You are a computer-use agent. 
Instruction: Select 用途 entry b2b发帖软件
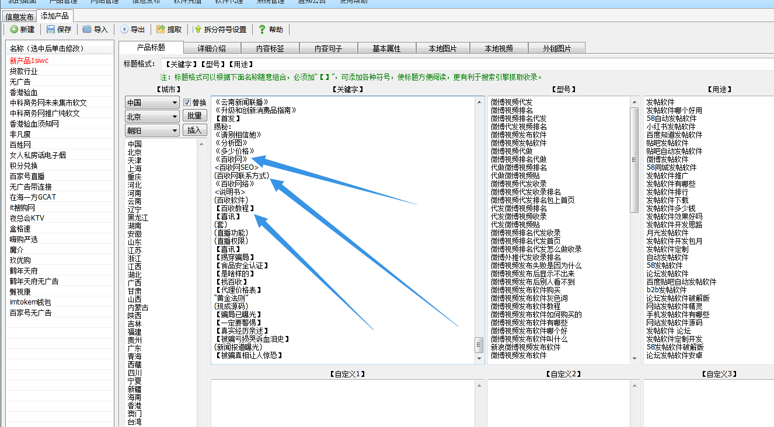pyautogui.click(x=667, y=290)
